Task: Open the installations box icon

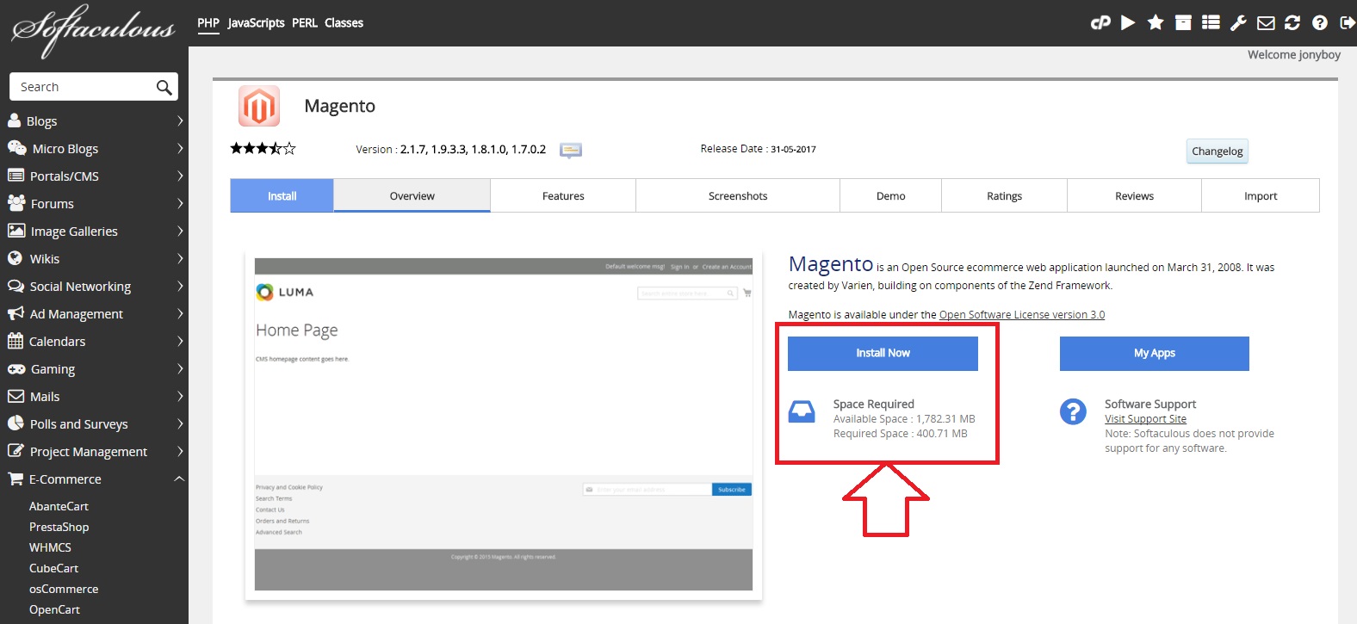Action: tap(1183, 23)
